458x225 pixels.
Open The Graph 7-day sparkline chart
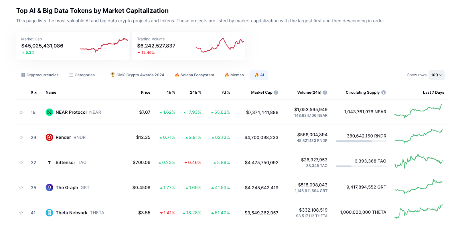point(418,186)
